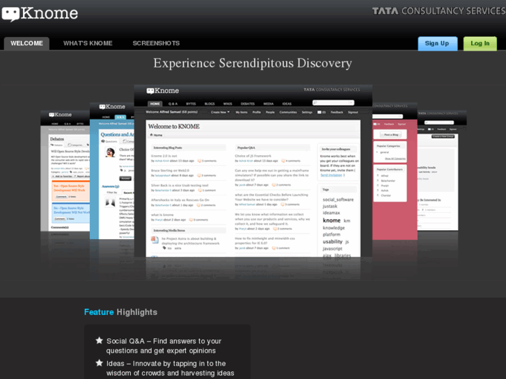Select the center Welcome to KNOME screenshot

point(253,171)
